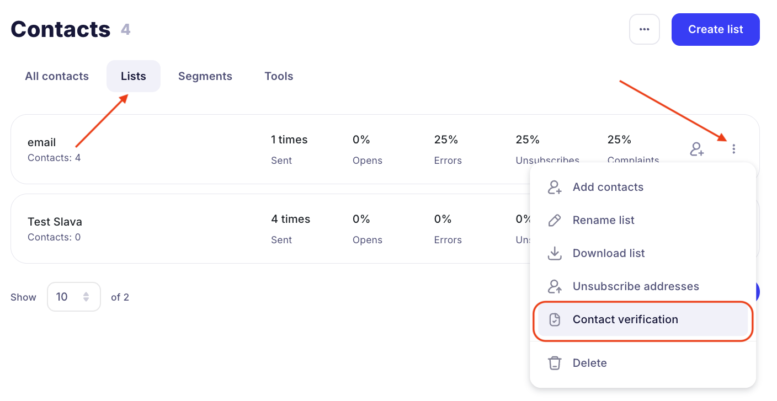Open the email list by its name
Viewport: 777px width, 401px height.
pyautogui.click(x=42, y=142)
